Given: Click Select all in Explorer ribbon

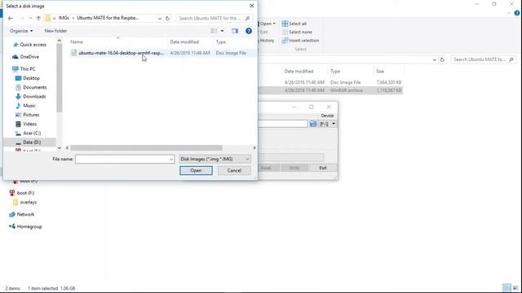Looking at the screenshot, I should click(294, 24).
